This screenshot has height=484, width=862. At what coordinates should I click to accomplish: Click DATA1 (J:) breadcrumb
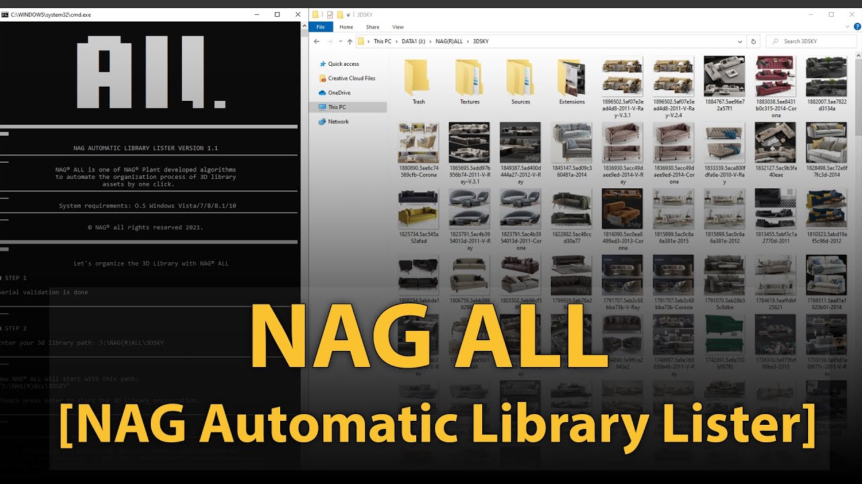[x=413, y=41]
